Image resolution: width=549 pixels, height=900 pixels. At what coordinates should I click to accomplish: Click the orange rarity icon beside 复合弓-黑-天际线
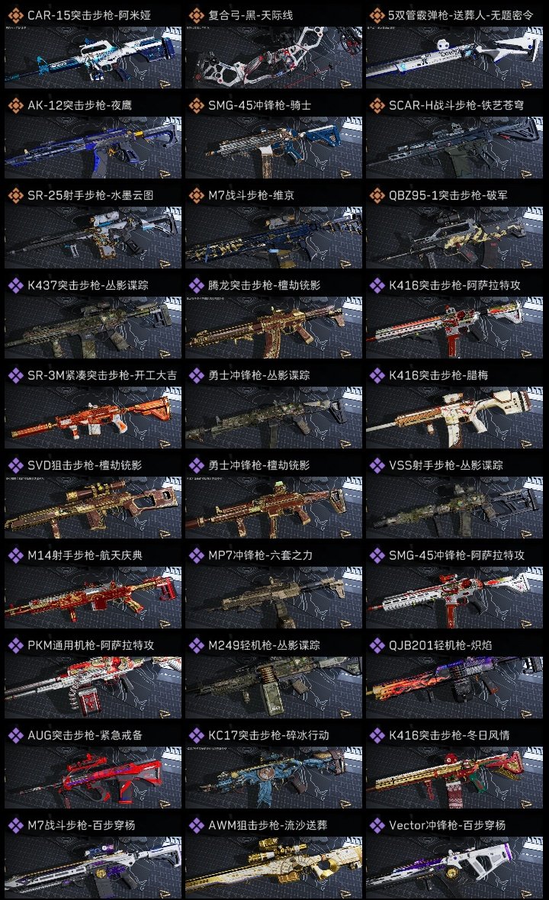(x=197, y=15)
